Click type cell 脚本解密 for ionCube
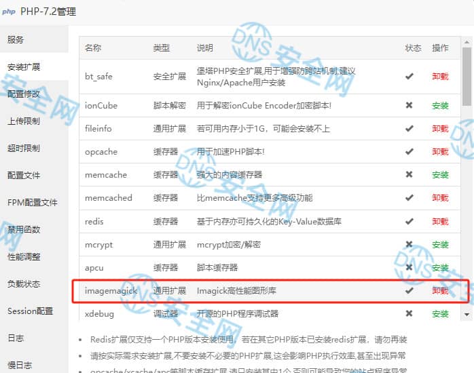474x373 pixels. pyautogui.click(x=169, y=106)
